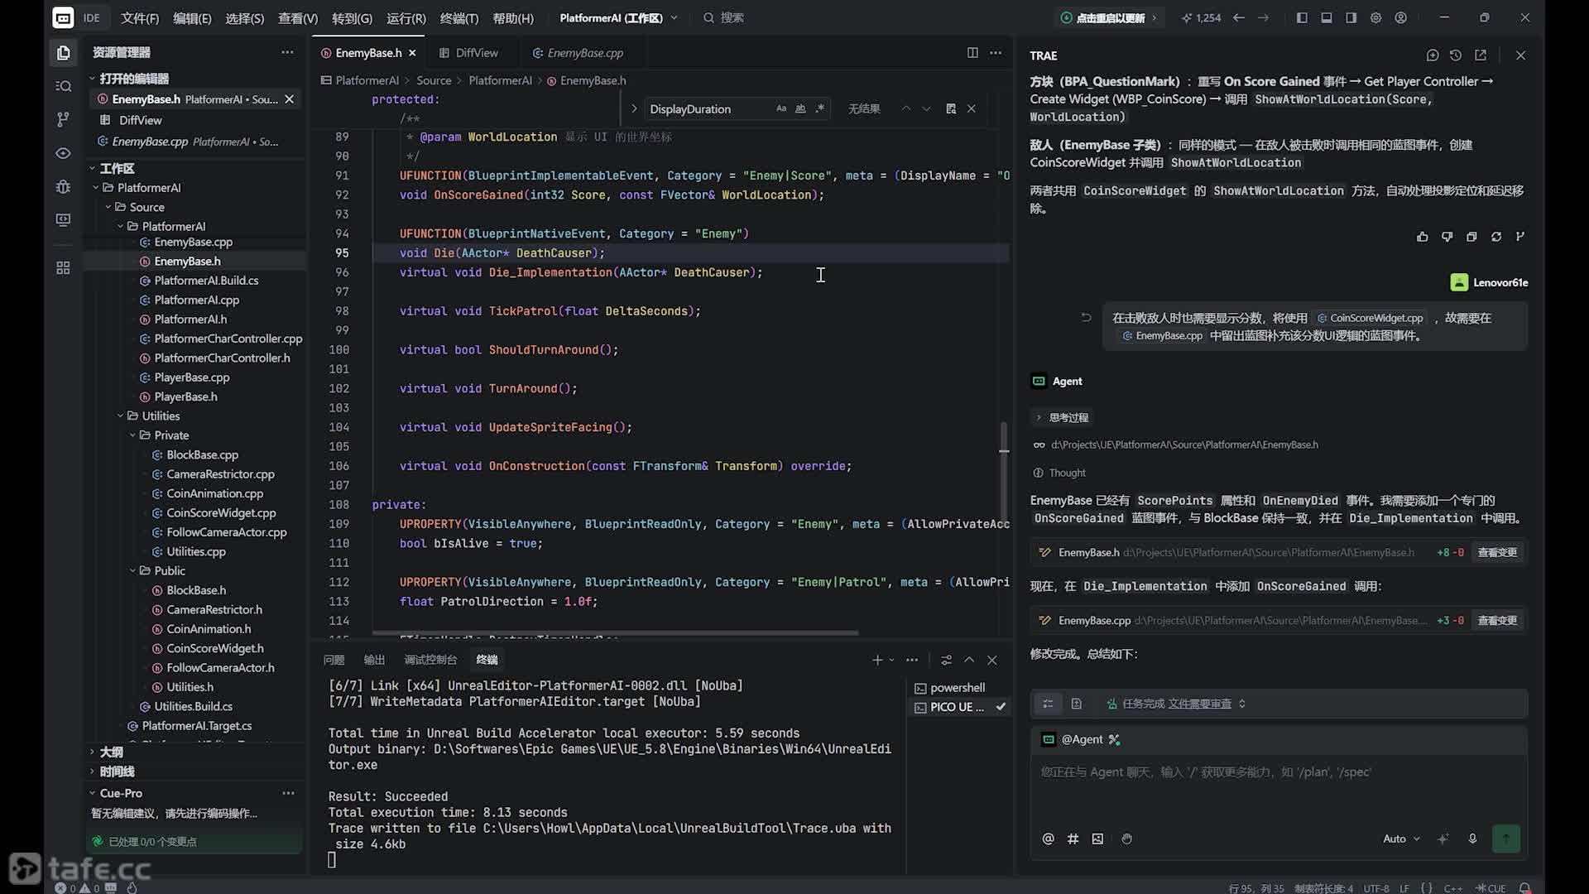Navigate back with the left arrow
1589x894 pixels.
[1239, 17]
